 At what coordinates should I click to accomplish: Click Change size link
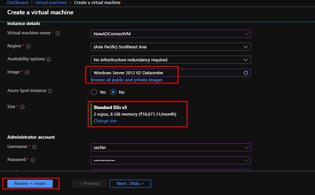(x=105, y=121)
